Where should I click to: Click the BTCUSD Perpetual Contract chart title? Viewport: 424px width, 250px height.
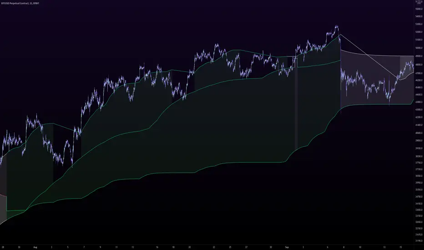(20, 3)
